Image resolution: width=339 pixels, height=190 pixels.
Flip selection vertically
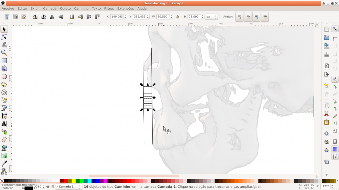pyautogui.click(x=61, y=17)
